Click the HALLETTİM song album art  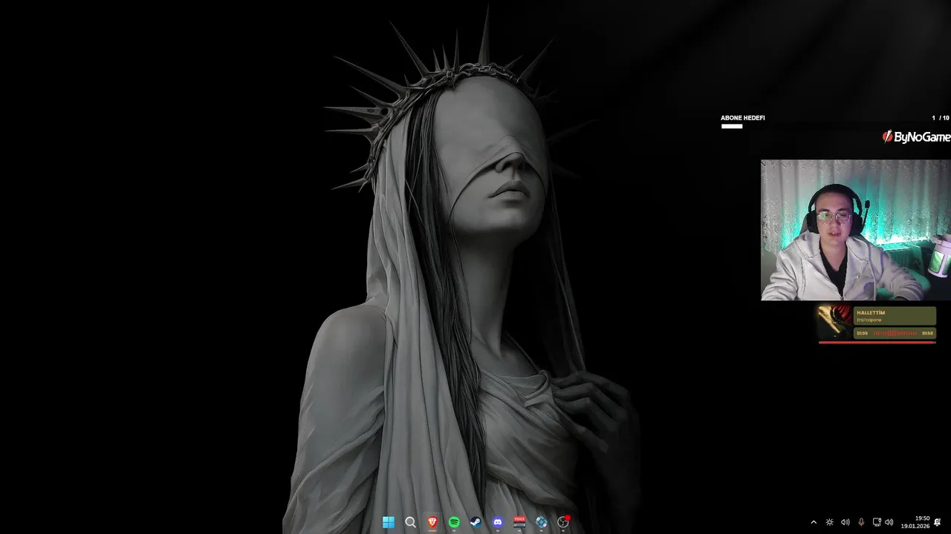835,323
